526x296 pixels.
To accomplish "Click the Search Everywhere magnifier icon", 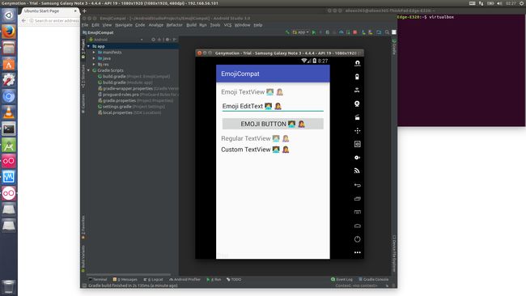I will coord(387,32).
